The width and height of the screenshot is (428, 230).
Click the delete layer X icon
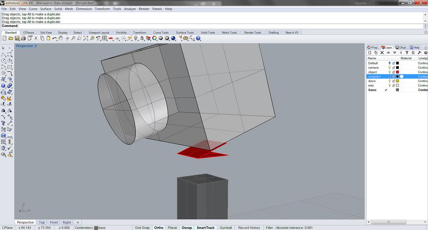(x=382, y=53)
